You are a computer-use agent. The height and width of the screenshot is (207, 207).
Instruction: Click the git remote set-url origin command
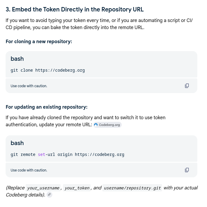tap(67, 154)
